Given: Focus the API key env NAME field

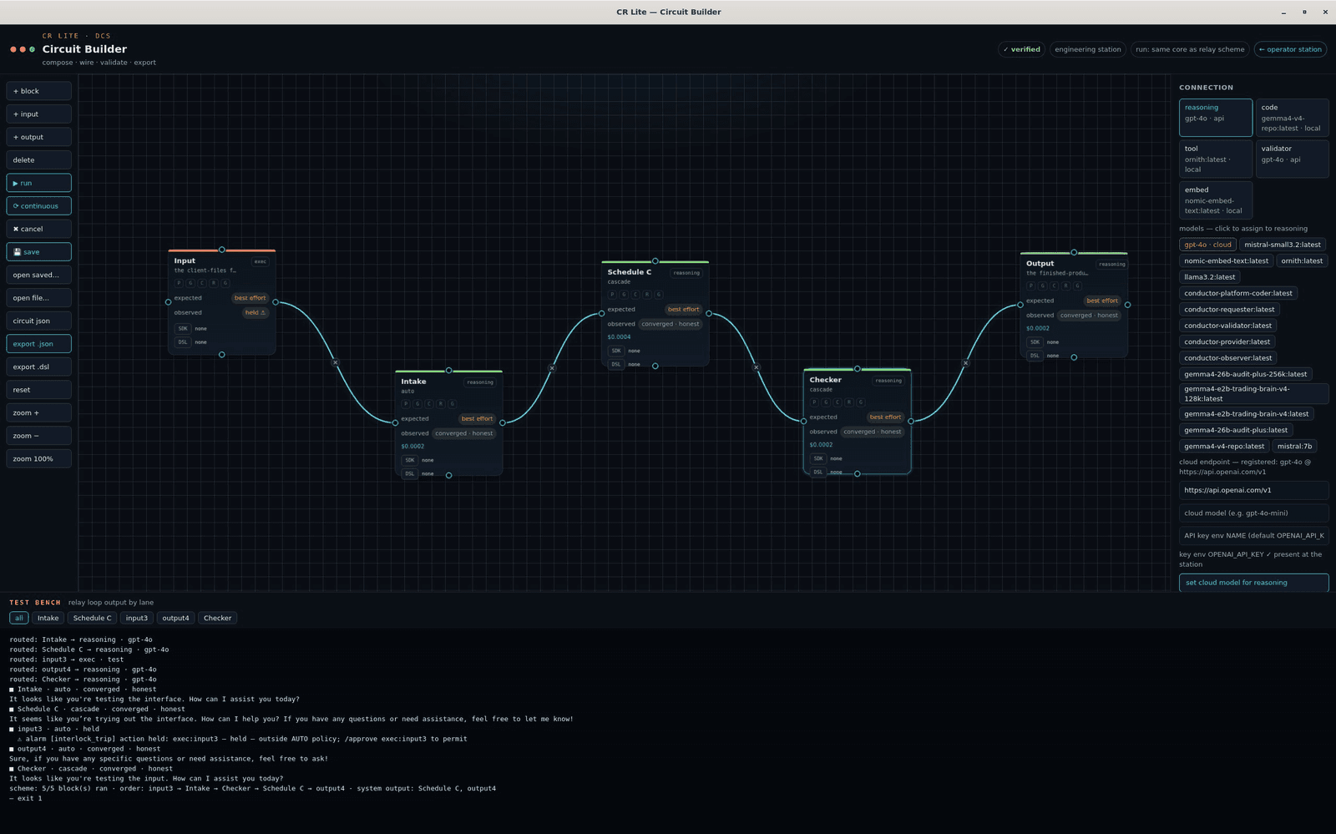Looking at the screenshot, I should (1253, 536).
